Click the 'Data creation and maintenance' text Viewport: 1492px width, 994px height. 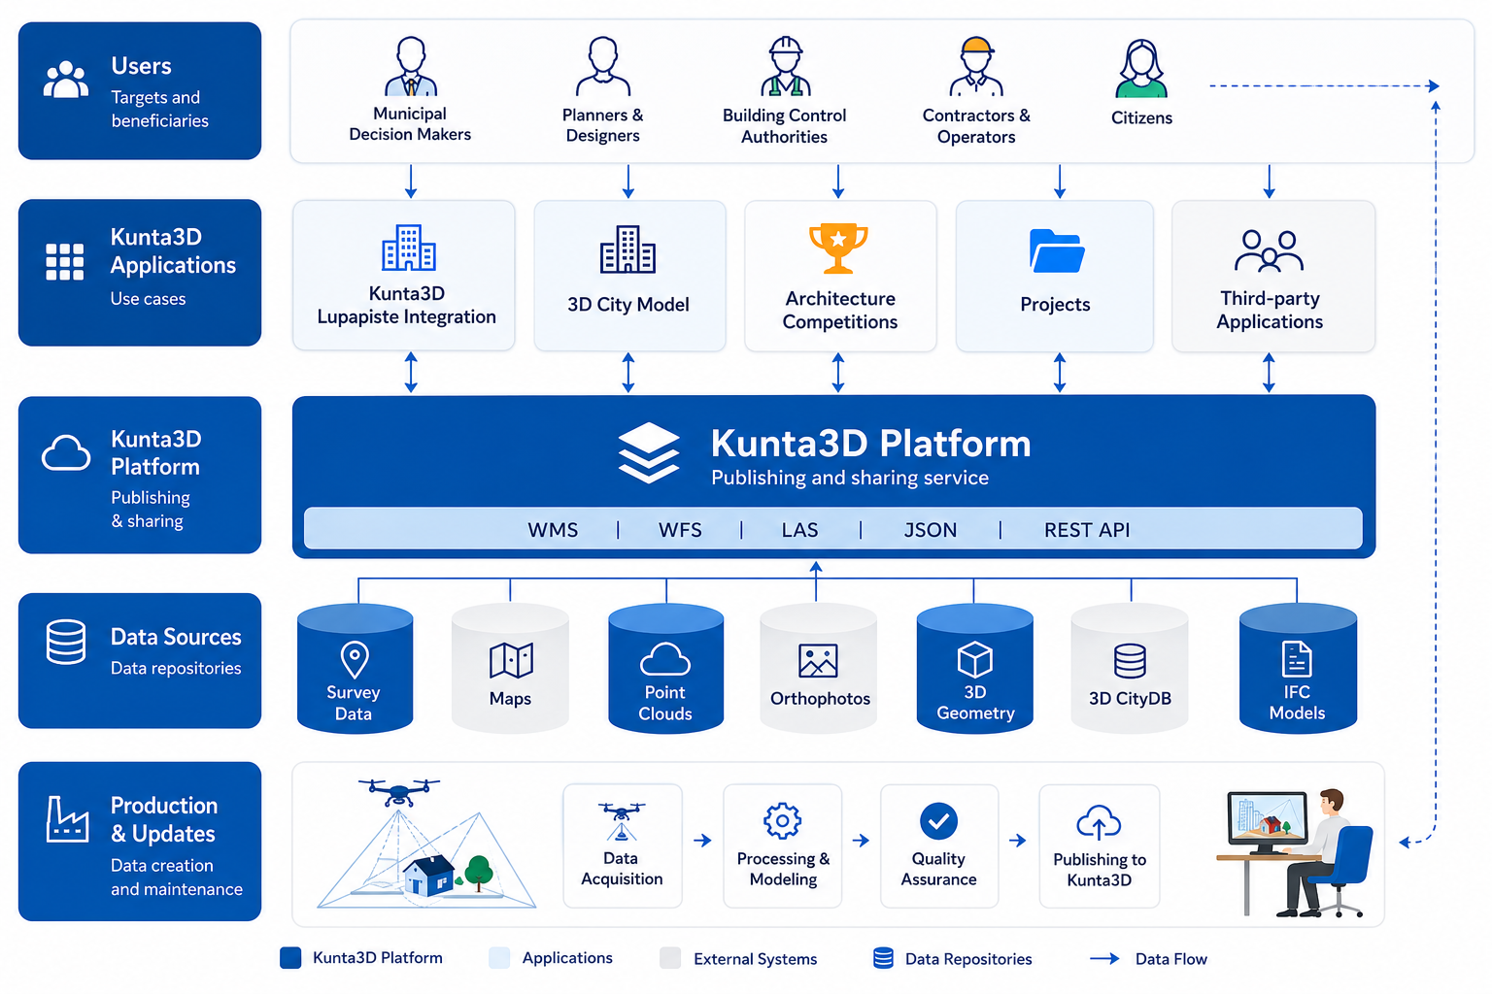coord(177,877)
